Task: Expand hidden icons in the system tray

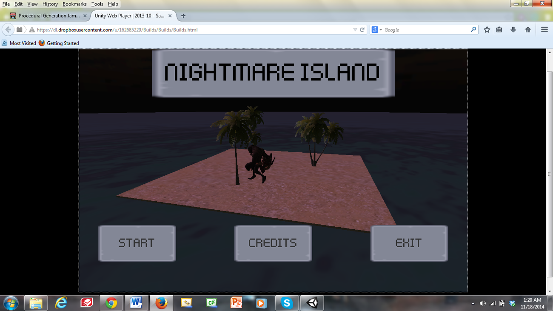Action: coord(473,303)
